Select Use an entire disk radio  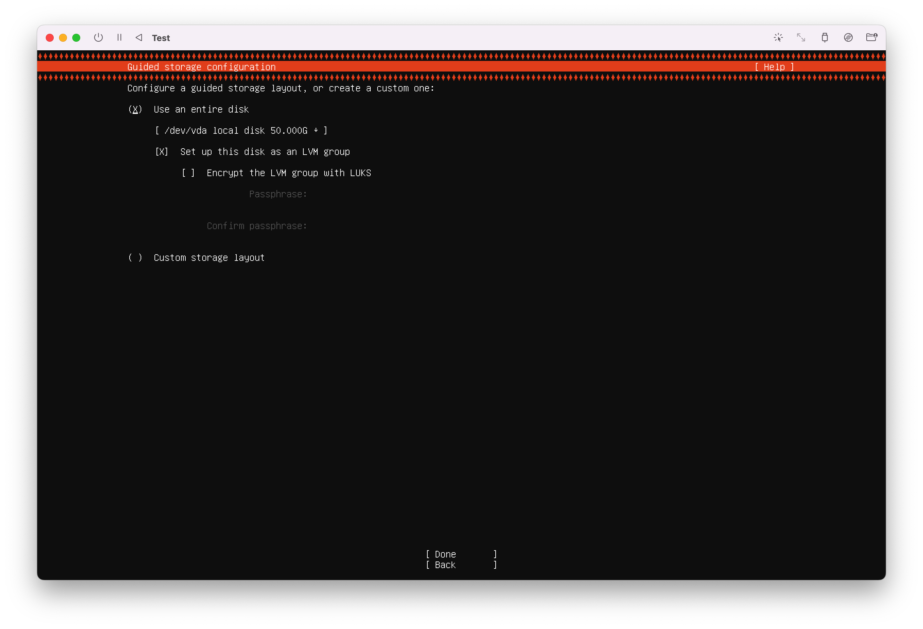coord(135,110)
